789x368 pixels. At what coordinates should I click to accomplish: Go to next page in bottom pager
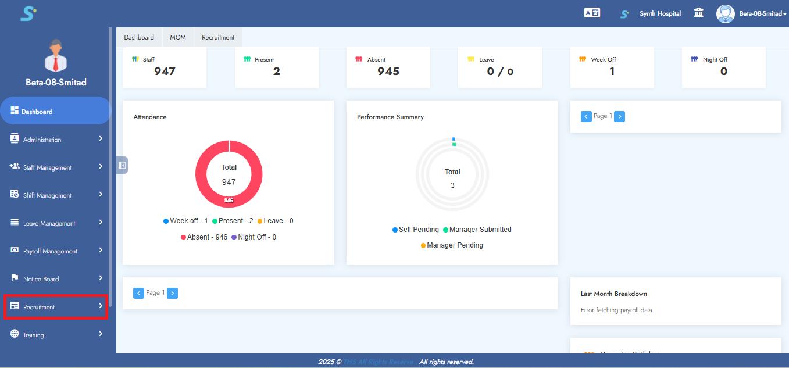point(172,293)
